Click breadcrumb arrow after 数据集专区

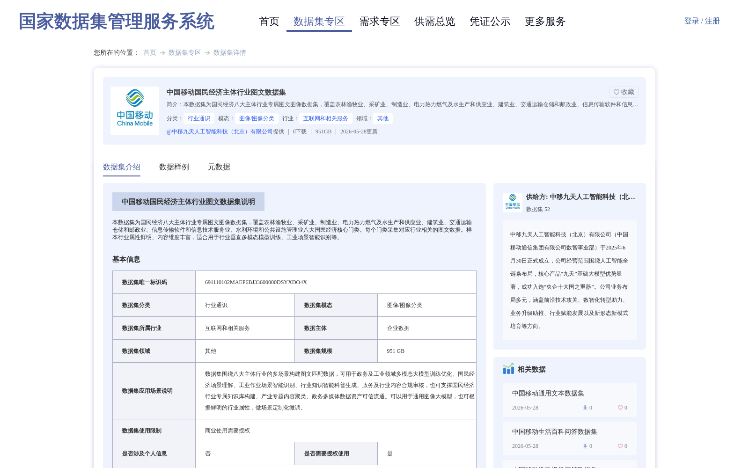tap(207, 53)
